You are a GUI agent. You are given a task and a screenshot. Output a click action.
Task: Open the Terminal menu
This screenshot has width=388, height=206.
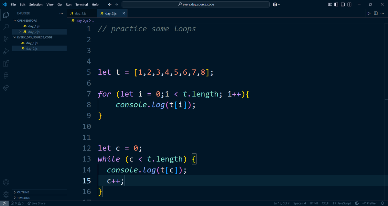[81, 5]
